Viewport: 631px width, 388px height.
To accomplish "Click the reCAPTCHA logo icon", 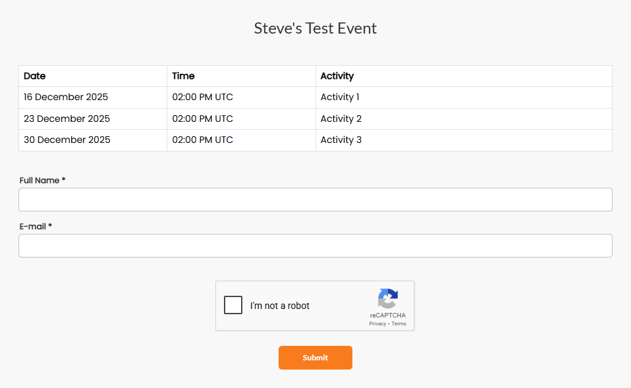I will point(388,298).
